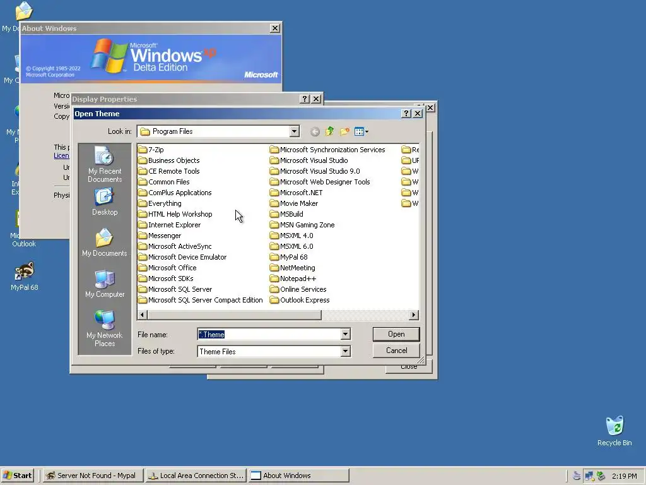Select the Microsoft Visual Studio 9.0 folder
Viewport: 646px width, 485px height.
point(315,171)
